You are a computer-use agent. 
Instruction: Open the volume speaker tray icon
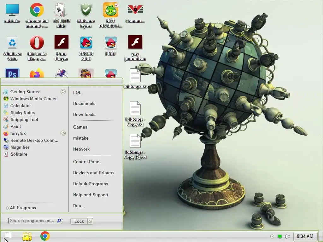click(x=287, y=236)
